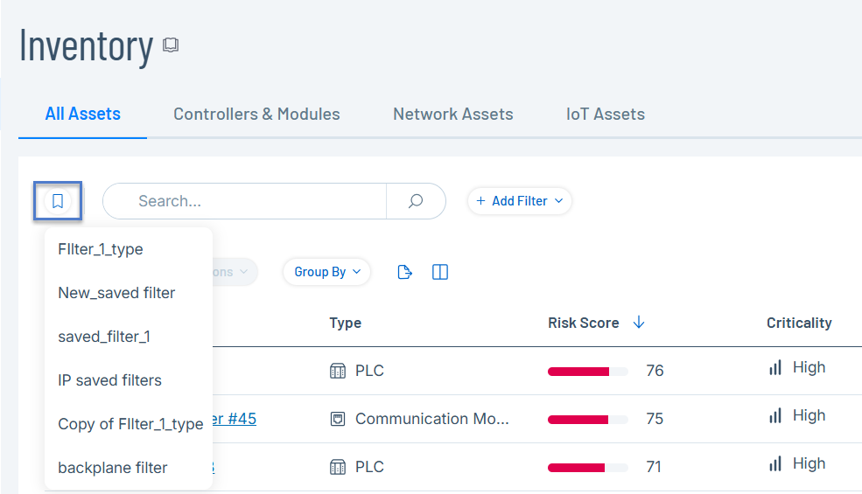Pick IP saved filters entry
Viewport: 862px width, 494px height.
pos(109,380)
